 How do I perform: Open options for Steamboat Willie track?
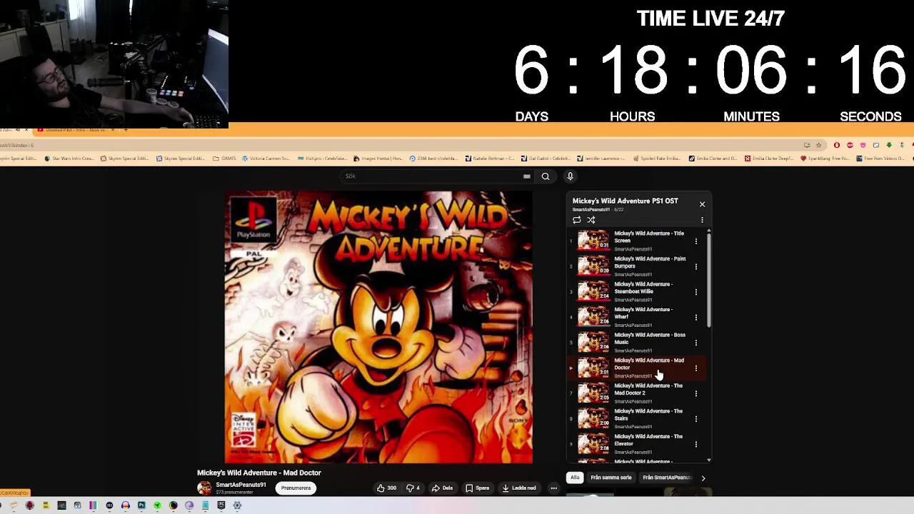tap(696, 292)
